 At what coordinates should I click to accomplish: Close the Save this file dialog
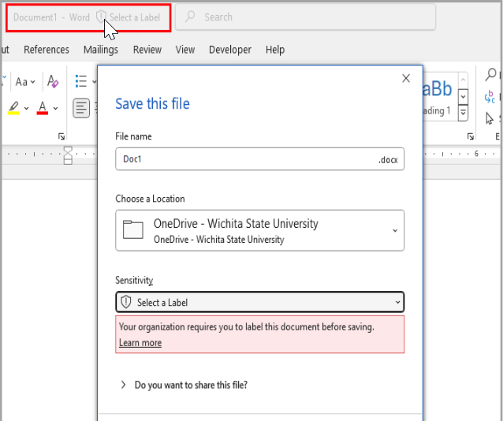(406, 78)
